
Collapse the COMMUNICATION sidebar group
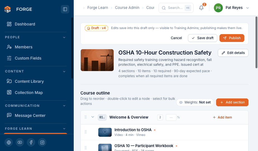(x=64, y=106)
